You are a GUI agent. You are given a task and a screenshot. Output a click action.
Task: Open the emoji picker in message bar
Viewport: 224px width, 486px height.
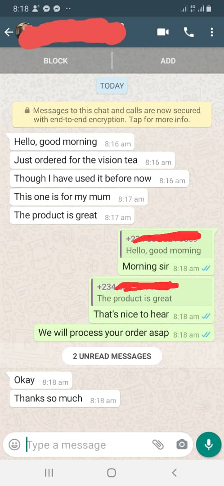pyautogui.click(x=14, y=445)
